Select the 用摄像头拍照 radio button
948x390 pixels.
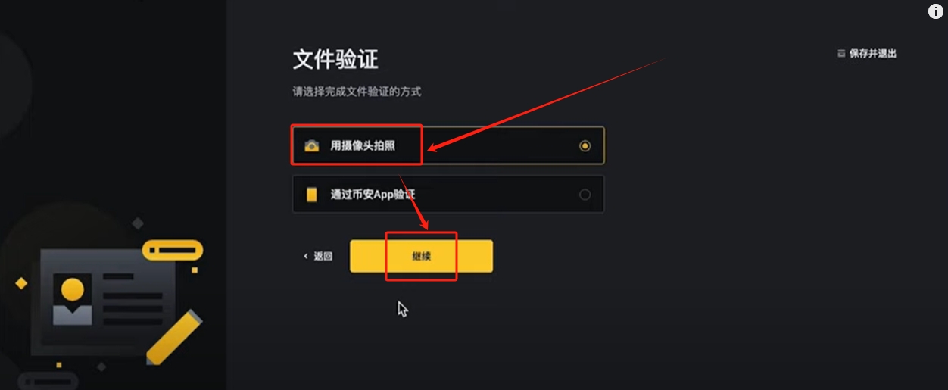point(585,146)
